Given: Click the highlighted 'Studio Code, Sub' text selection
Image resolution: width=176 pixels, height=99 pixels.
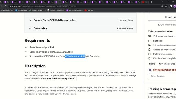Looking at the screenshot, I should click(x=75, y=56).
